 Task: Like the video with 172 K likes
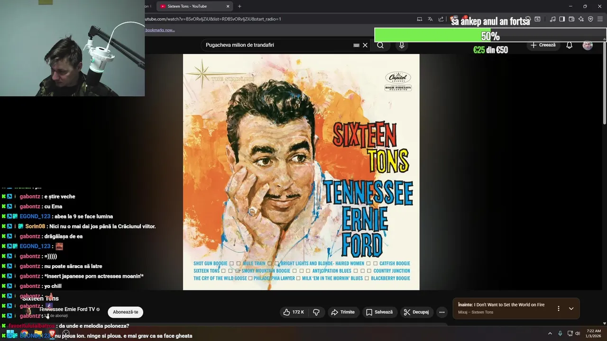click(294, 312)
